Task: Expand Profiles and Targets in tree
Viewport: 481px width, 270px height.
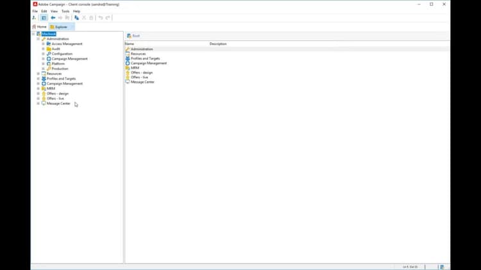Action: [38, 78]
